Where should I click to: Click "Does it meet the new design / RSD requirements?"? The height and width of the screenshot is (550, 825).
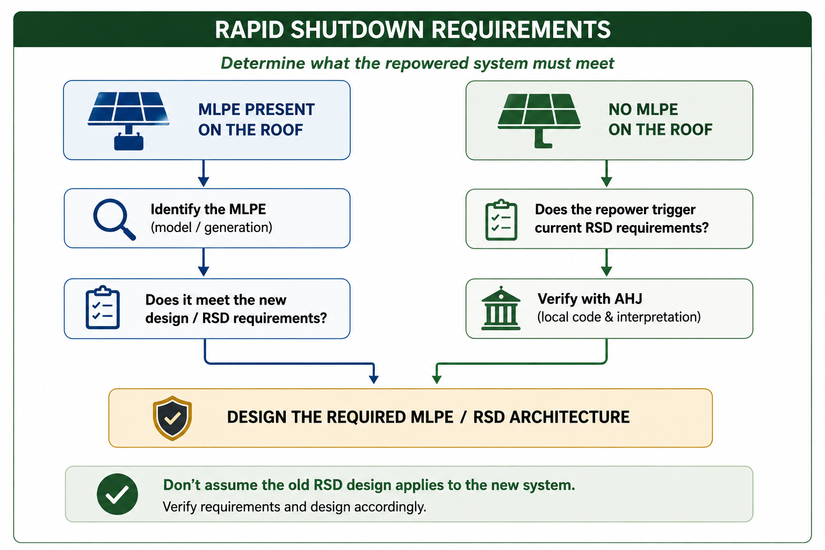(236, 309)
